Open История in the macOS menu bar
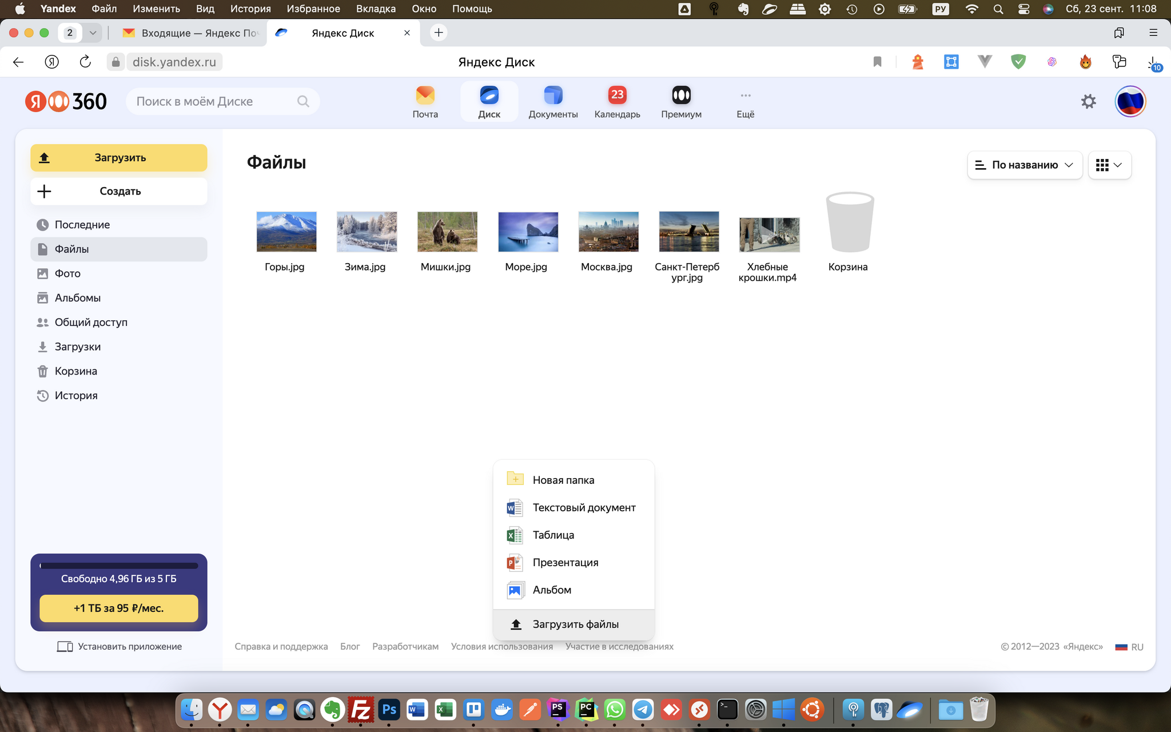This screenshot has height=732, width=1171. (250, 9)
